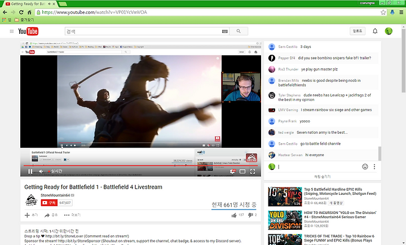Open Top 5 Battlefield Hardline EPIC Kills thumbnail
406x245 pixels.
pyautogui.click(x=285, y=196)
